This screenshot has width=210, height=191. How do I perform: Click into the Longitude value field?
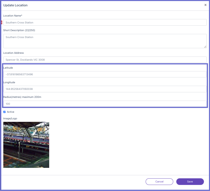pos(105,89)
